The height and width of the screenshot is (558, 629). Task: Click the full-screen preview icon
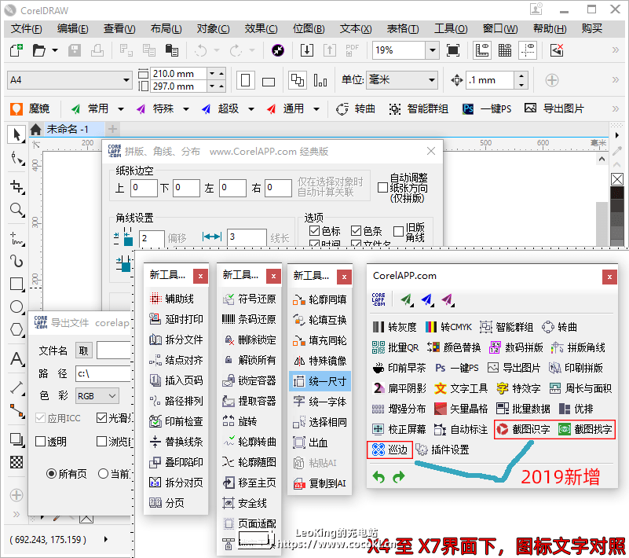pos(453,50)
